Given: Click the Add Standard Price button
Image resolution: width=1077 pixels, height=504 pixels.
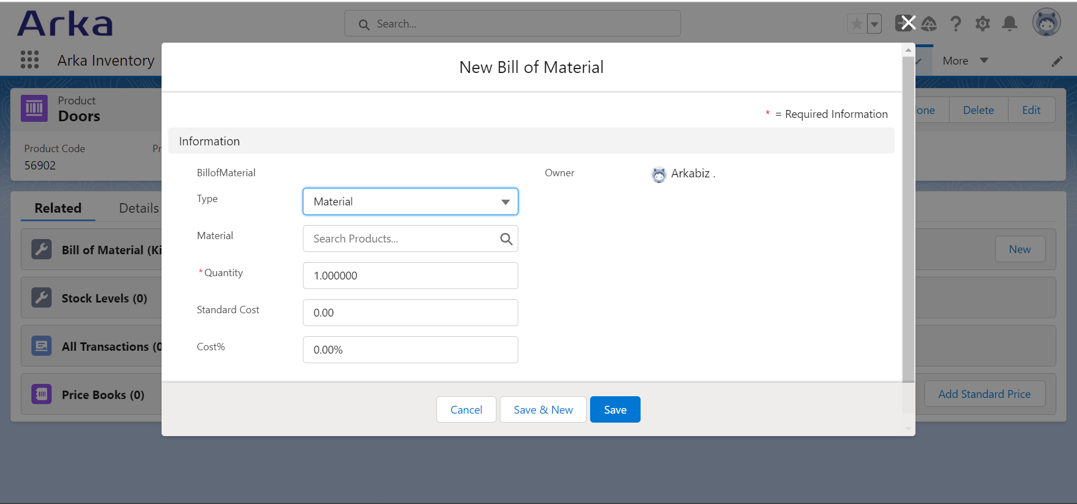Looking at the screenshot, I should (x=984, y=394).
